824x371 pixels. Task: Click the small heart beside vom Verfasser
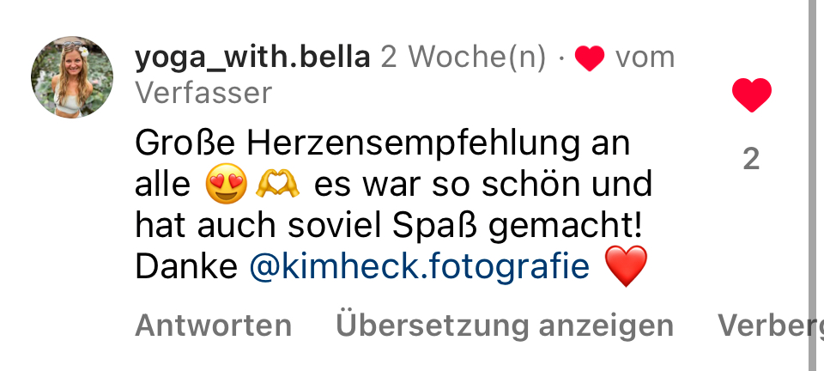(x=590, y=58)
